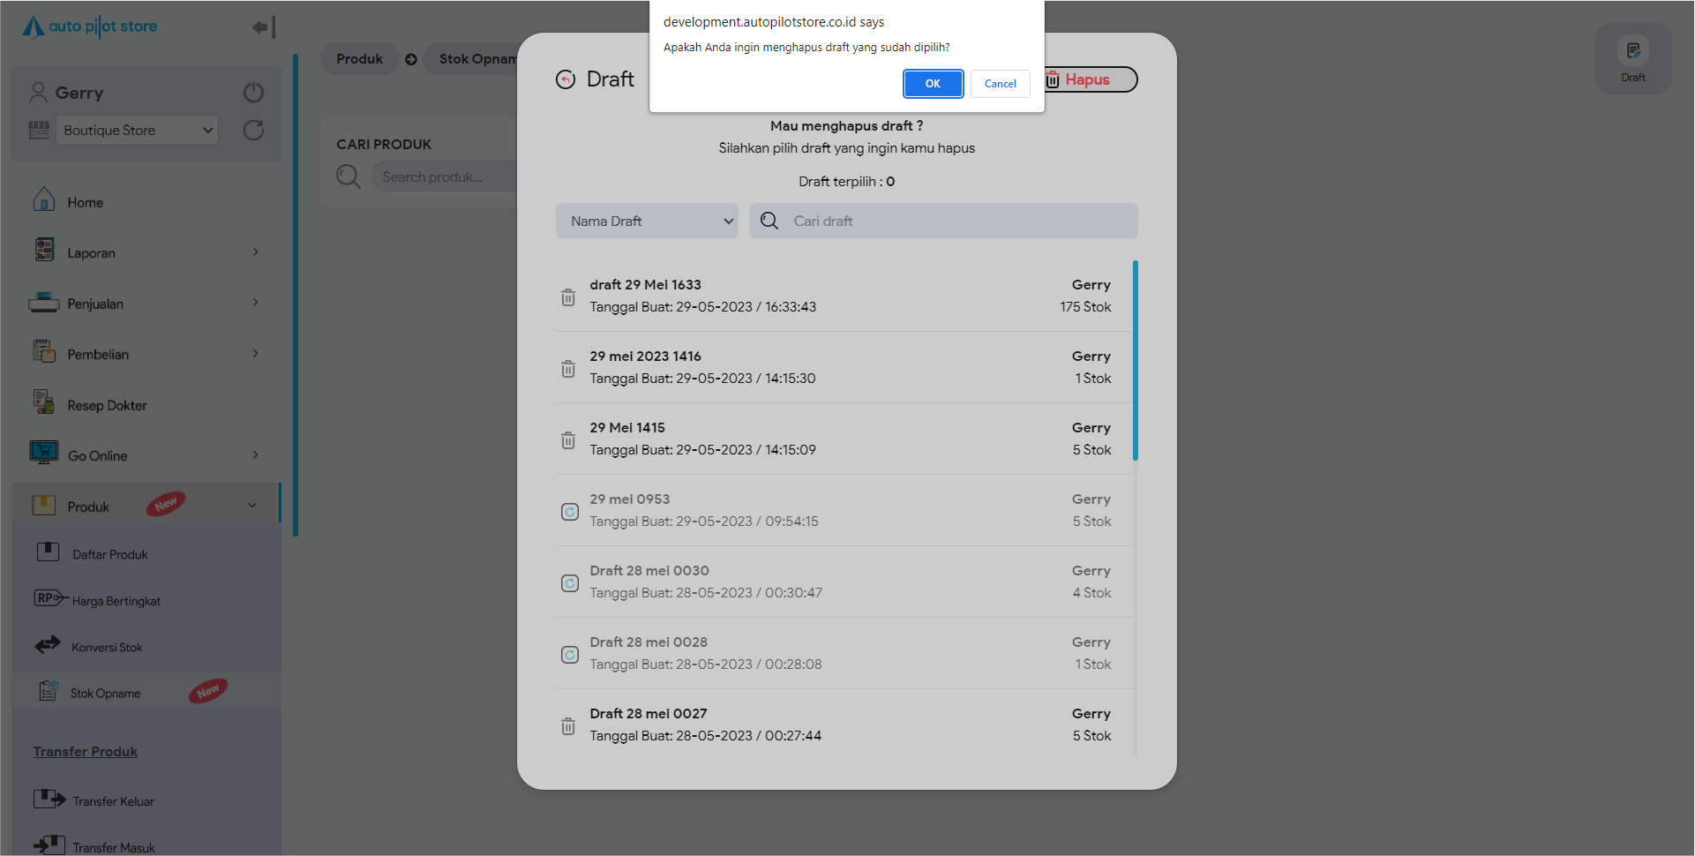
Task: Open the Boutique Store selector dropdown
Action: click(137, 131)
